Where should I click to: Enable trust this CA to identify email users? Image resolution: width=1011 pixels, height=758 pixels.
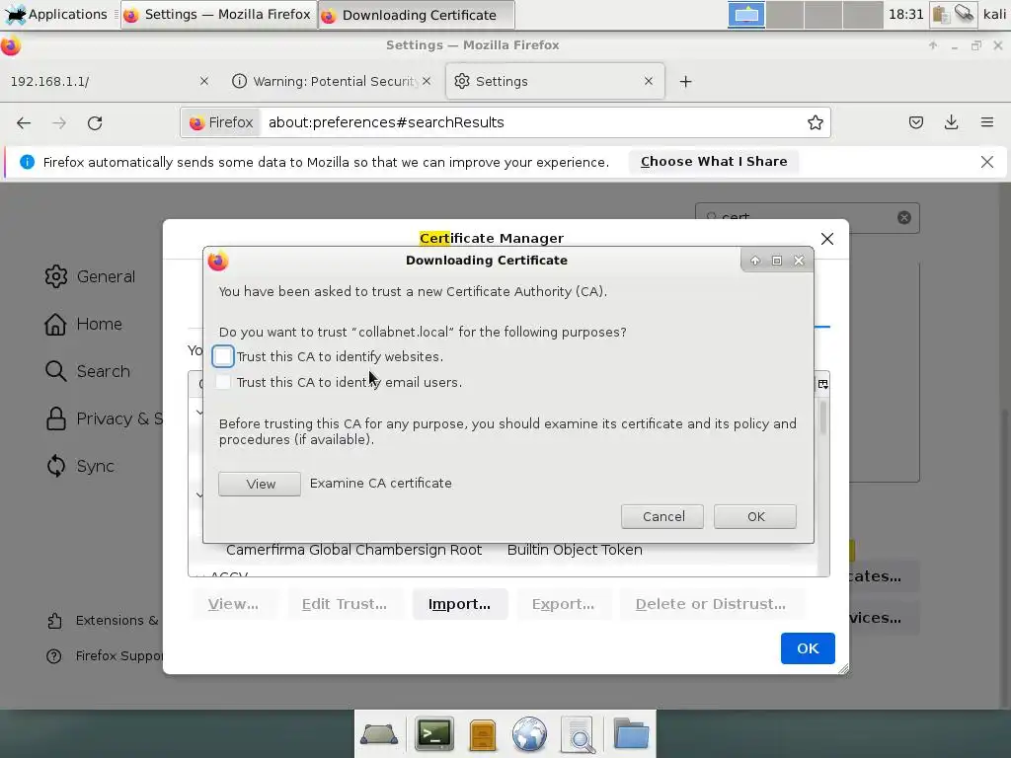point(223,382)
